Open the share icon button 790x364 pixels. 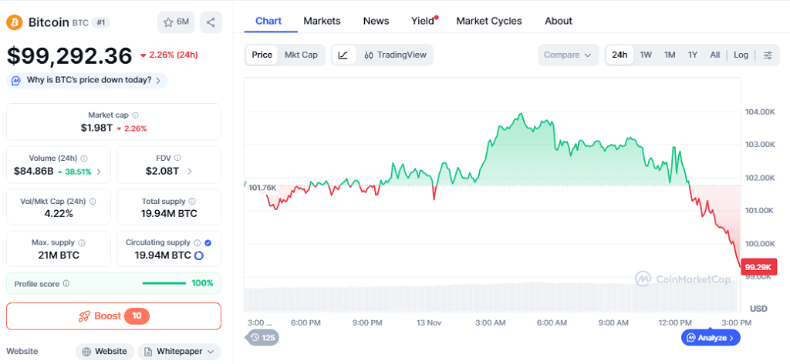click(211, 22)
